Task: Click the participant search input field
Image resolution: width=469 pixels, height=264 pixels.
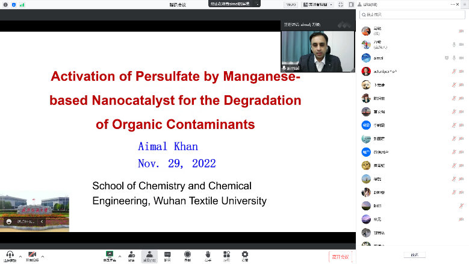Action: point(414,14)
